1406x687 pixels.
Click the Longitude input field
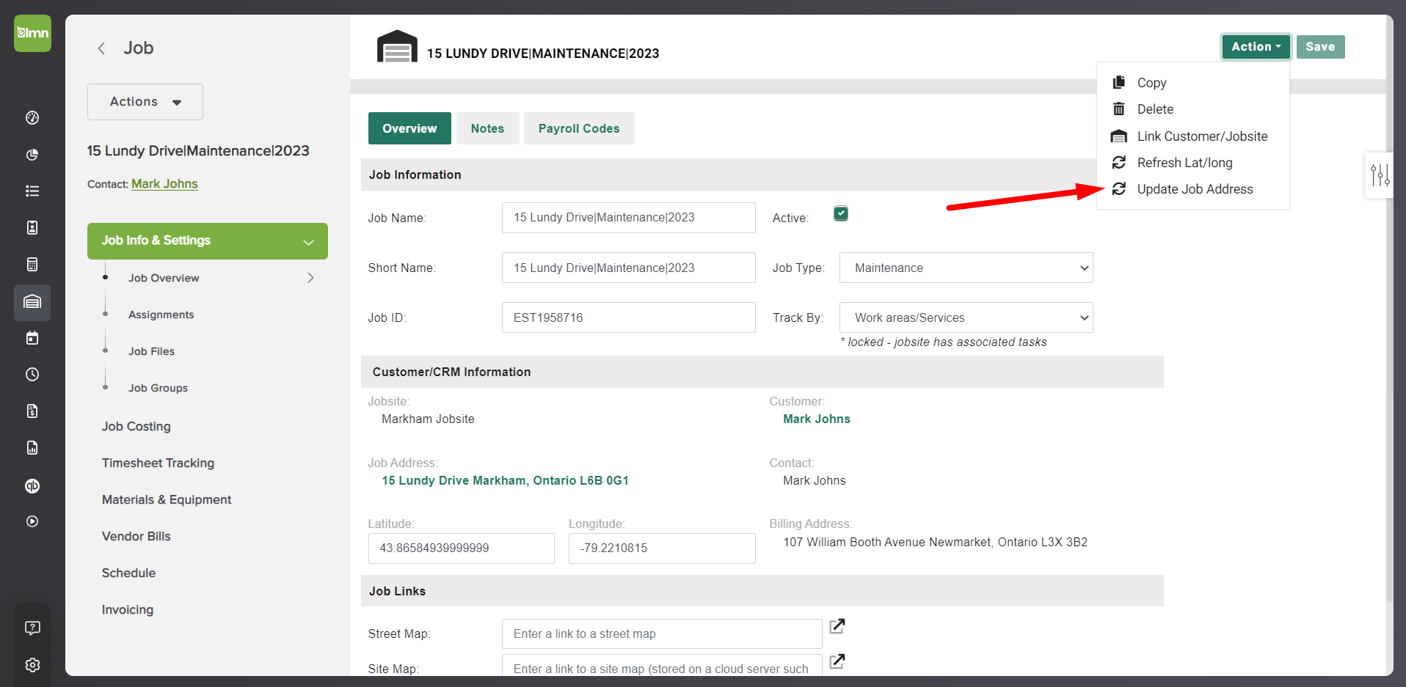tap(662, 548)
